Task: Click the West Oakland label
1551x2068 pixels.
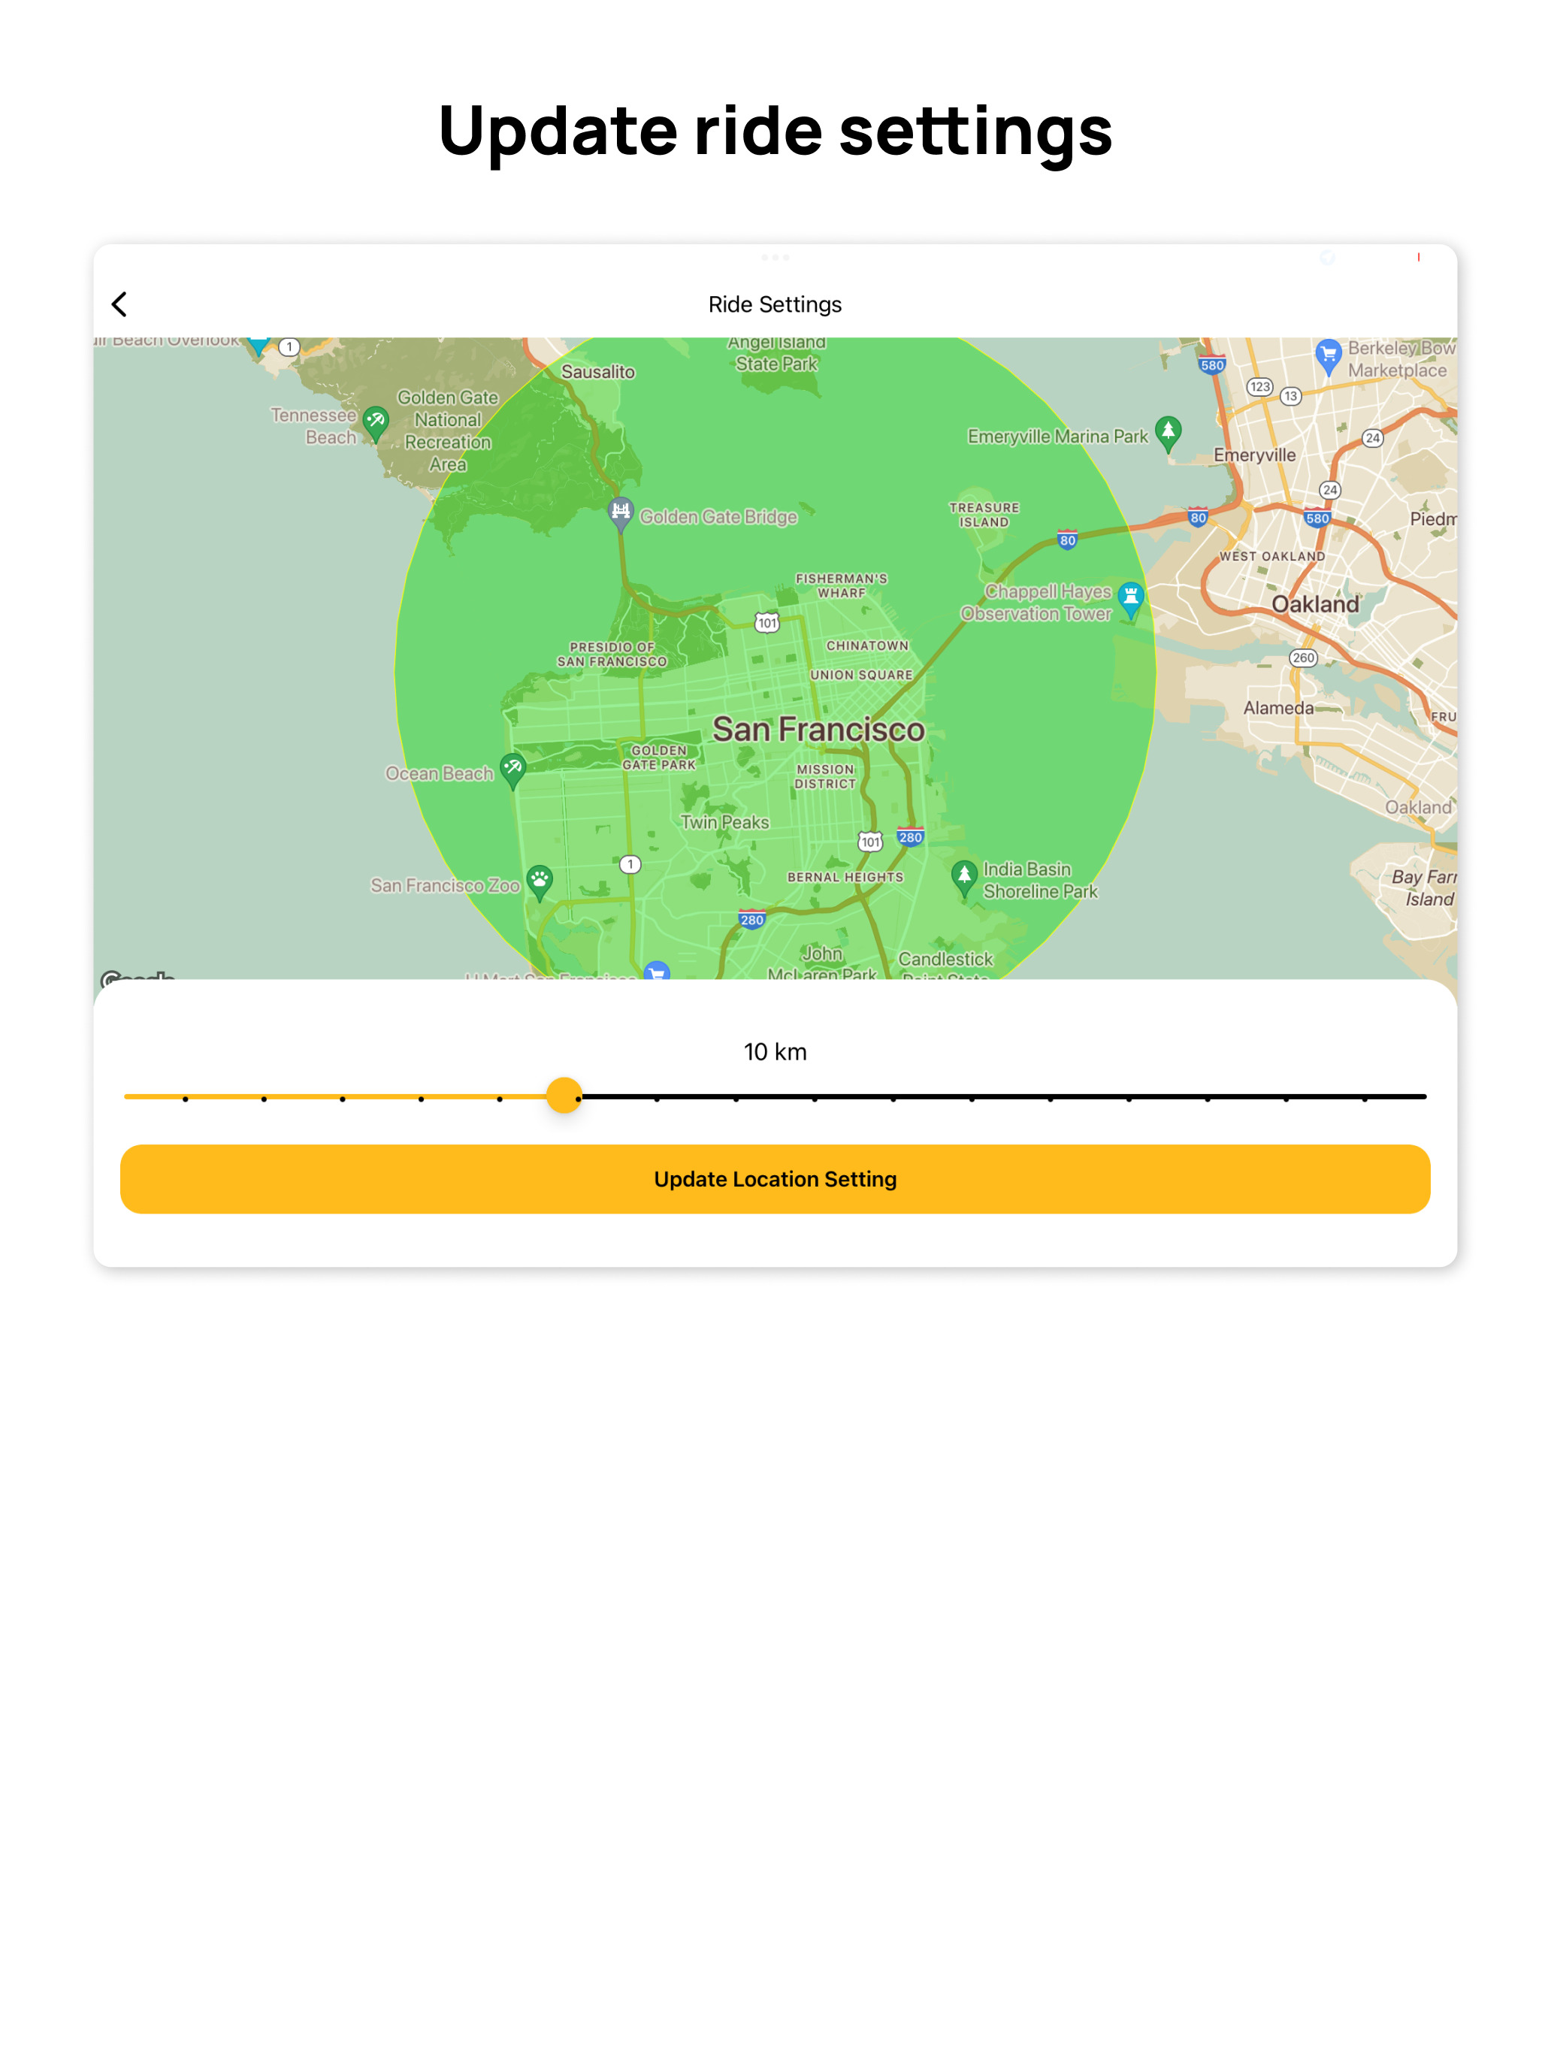Action: (x=1271, y=556)
